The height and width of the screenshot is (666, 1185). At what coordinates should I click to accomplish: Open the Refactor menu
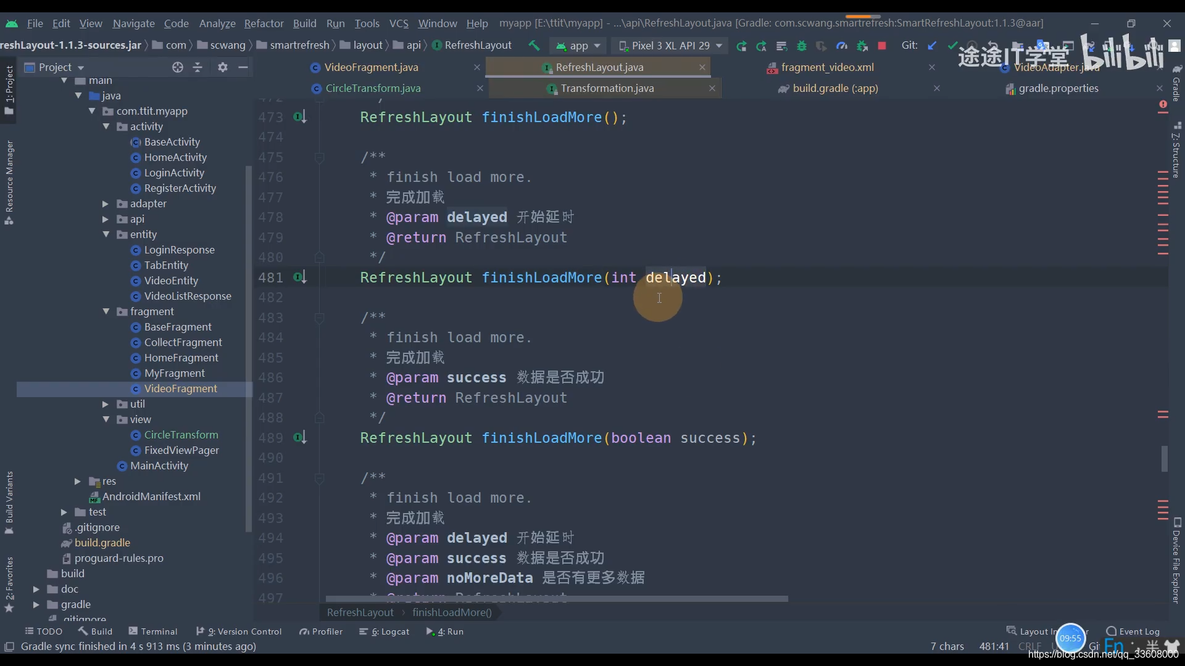tap(264, 23)
